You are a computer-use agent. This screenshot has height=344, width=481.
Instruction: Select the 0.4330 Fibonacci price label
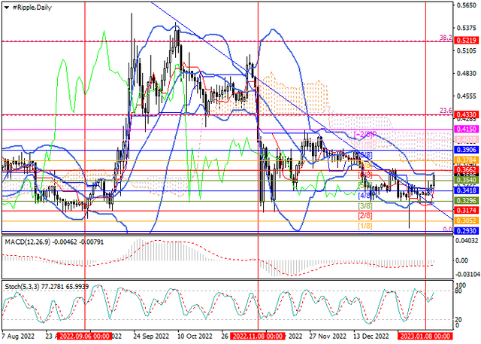466,114
